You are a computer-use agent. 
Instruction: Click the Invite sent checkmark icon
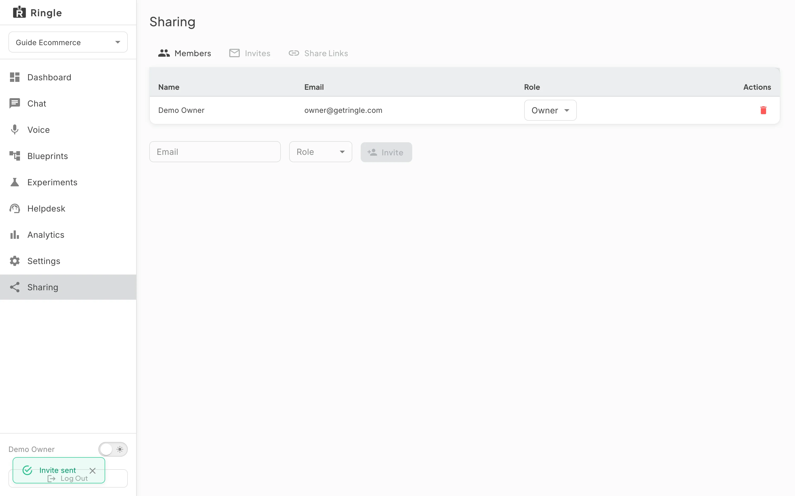27,470
